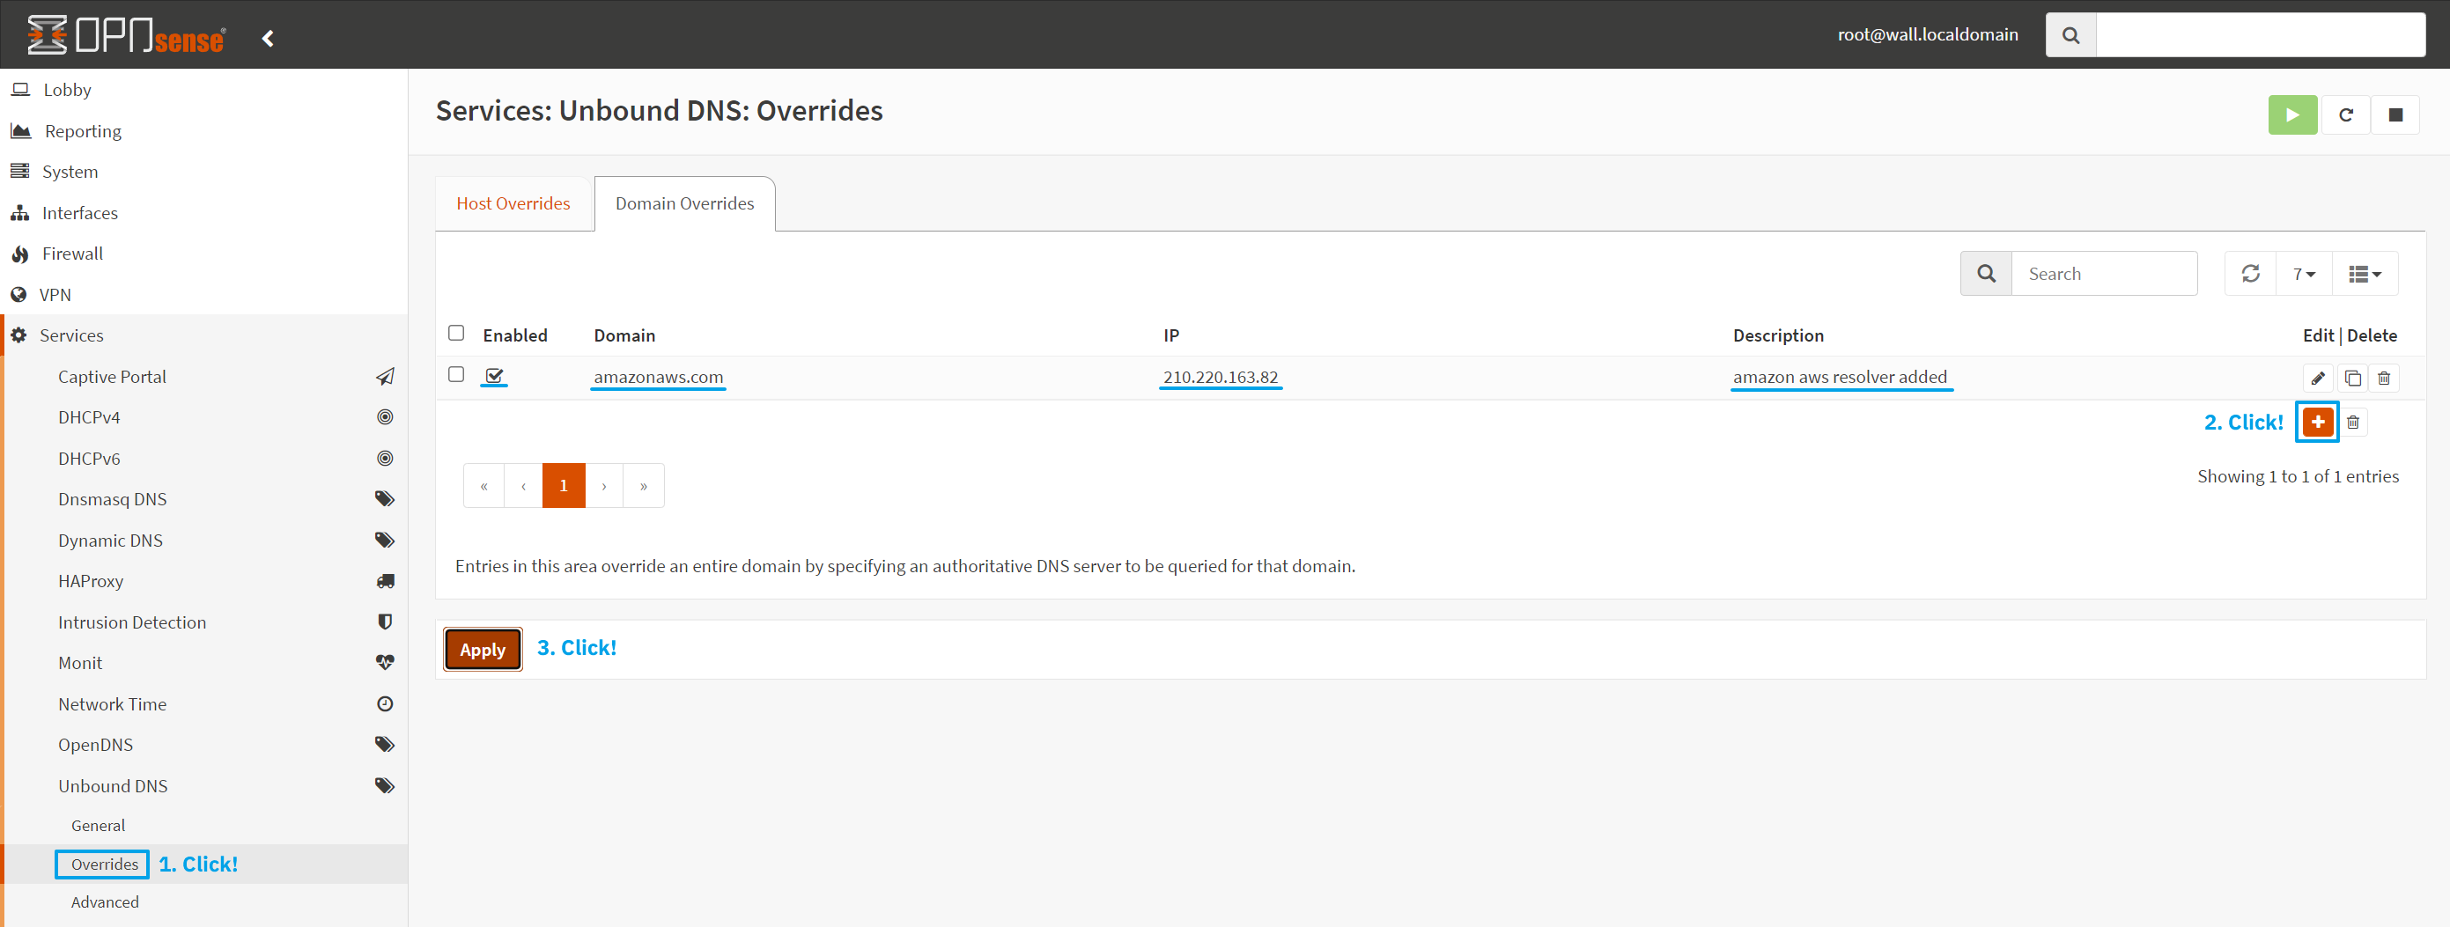Click the top bar search magnifier icon
2450x927 pixels.
2070,35
